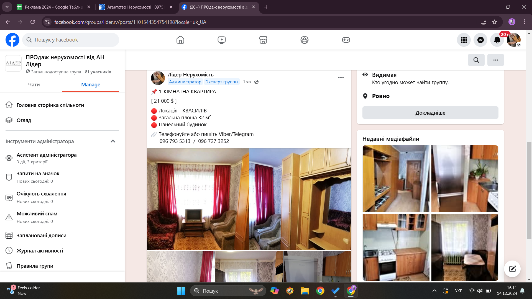Open the profile account dropdown avatar
The height and width of the screenshot is (299, 532).
[513, 40]
